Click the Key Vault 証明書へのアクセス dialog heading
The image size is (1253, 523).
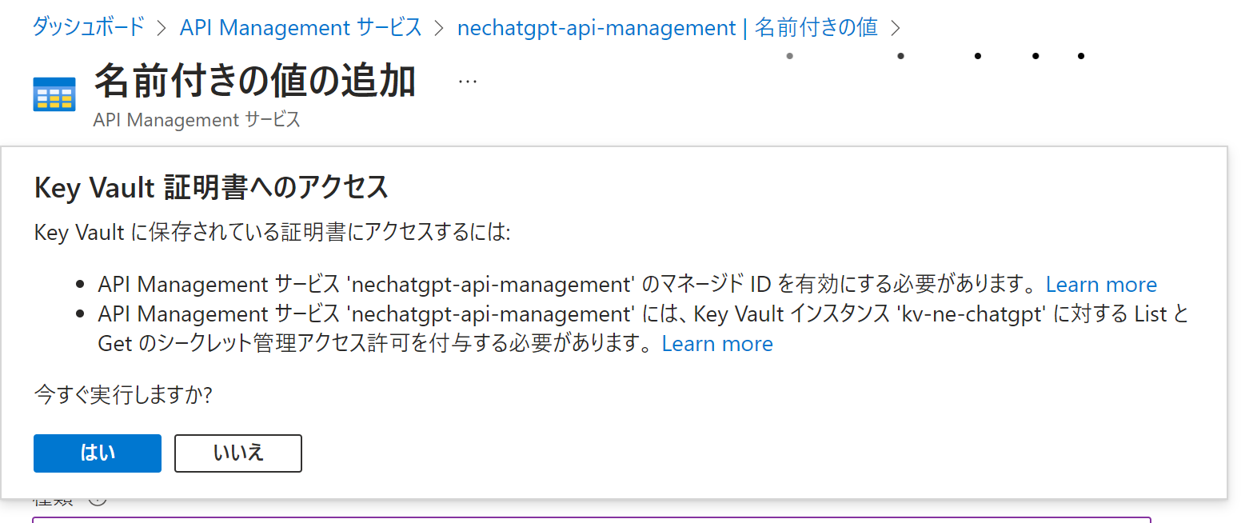pyautogui.click(x=211, y=188)
